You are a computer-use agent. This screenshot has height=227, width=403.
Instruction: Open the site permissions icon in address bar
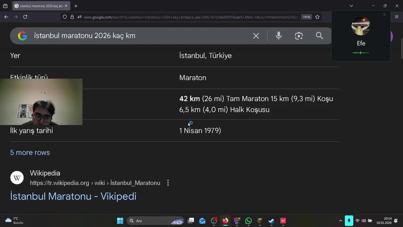[x=79, y=17]
